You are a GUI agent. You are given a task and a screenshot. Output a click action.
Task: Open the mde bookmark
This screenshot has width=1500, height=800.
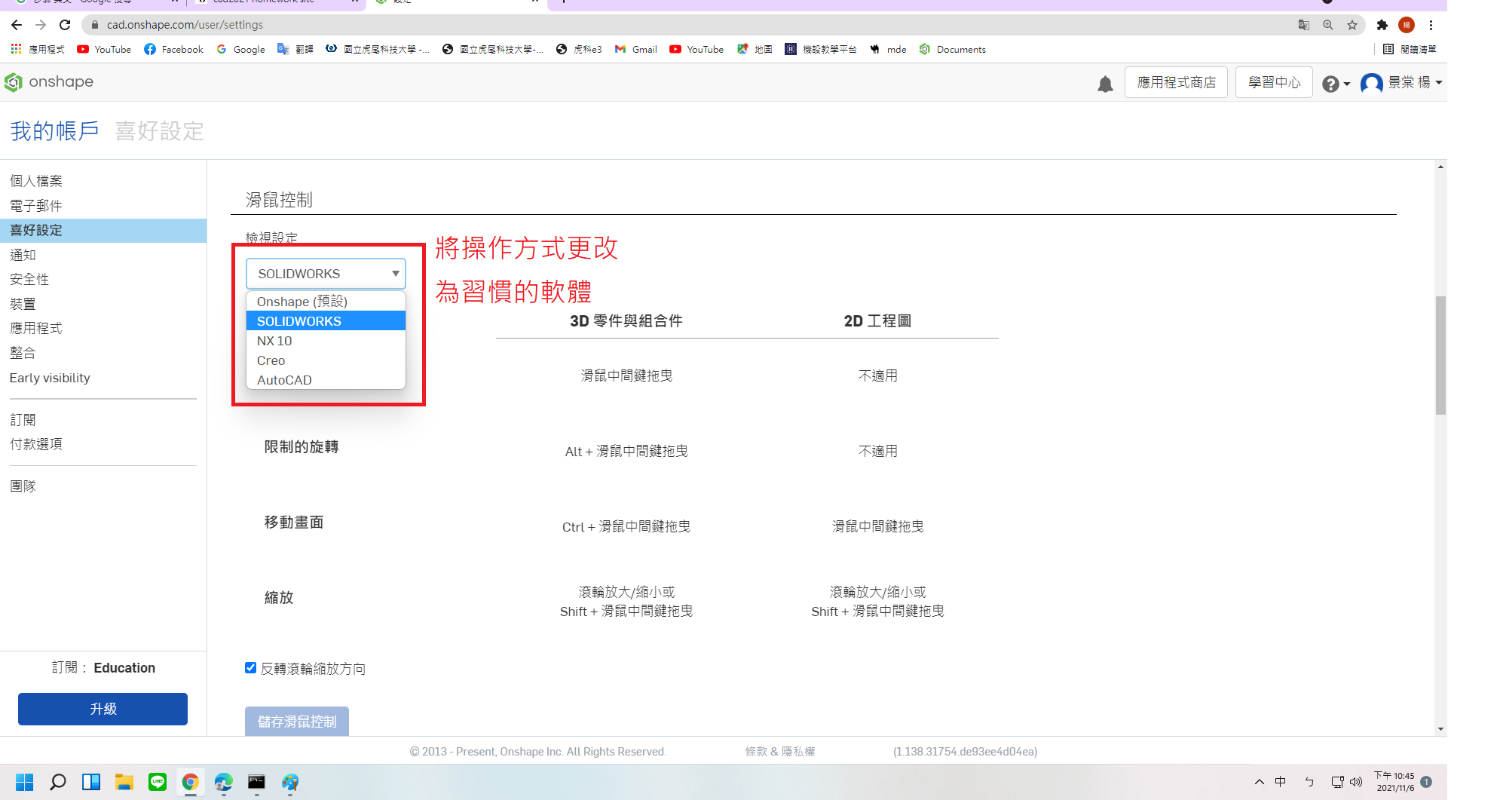[x=888, y=49]
